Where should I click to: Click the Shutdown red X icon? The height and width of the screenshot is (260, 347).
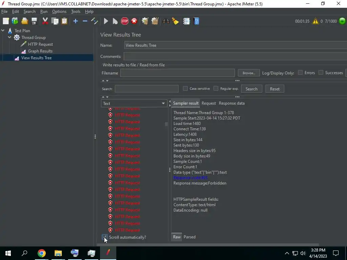point(134,21)
